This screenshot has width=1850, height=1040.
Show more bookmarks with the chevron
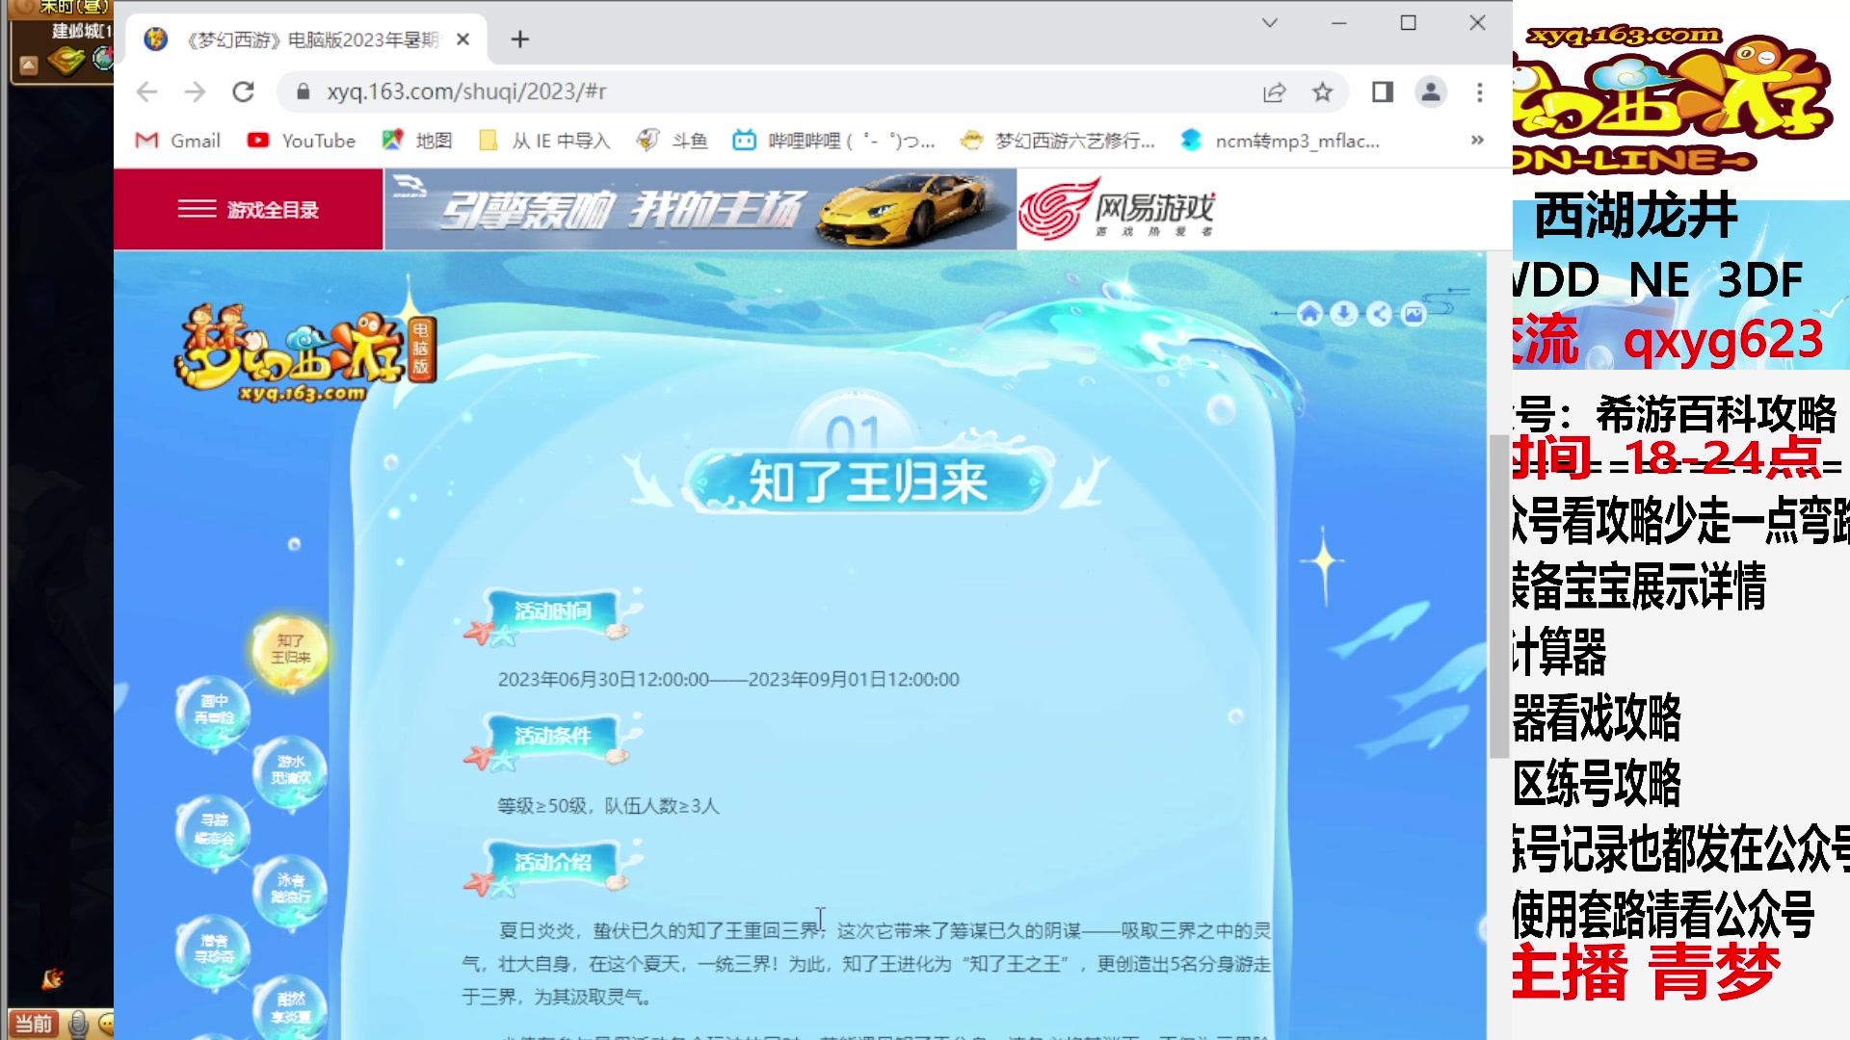tap(1477, 141)
